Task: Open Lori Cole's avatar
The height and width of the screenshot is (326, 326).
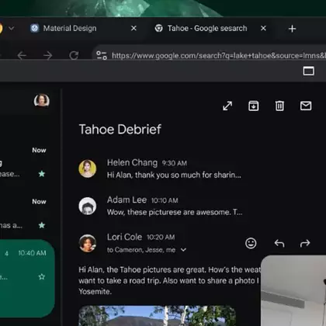Action: coord(88,243)
